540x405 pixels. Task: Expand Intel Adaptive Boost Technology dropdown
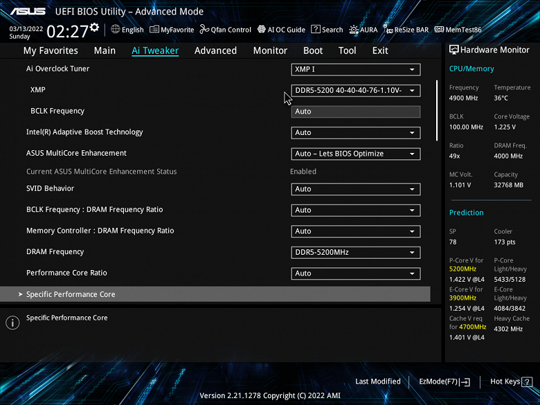pos(356,133)
